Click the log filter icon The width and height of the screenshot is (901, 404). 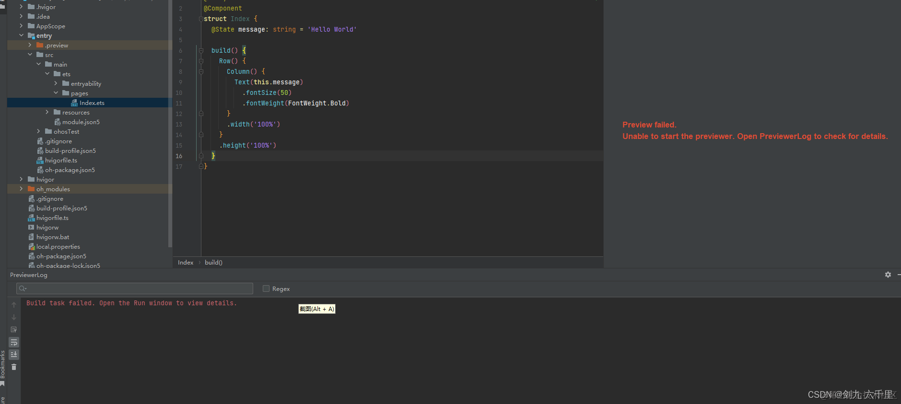coord(14,330)
